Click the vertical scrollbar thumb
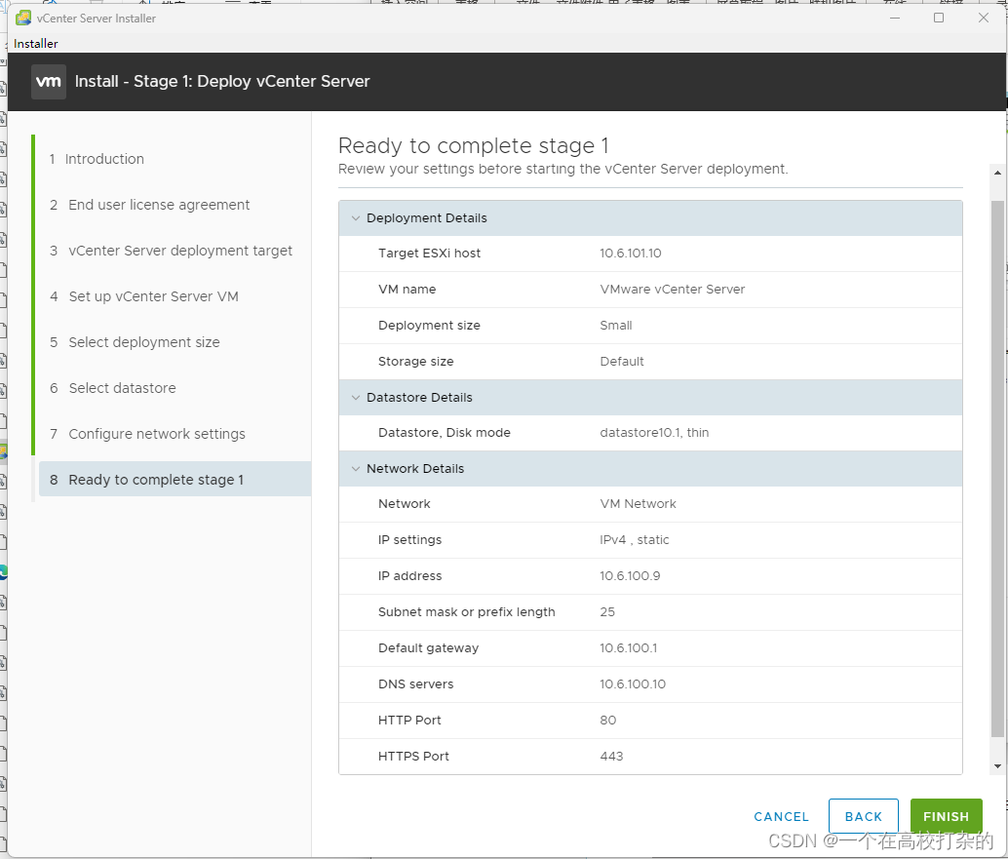This screenshot has width=1008, height=859. click(997, 469)
